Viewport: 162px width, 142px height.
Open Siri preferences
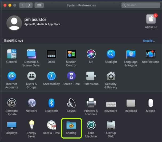pos(91,54)
